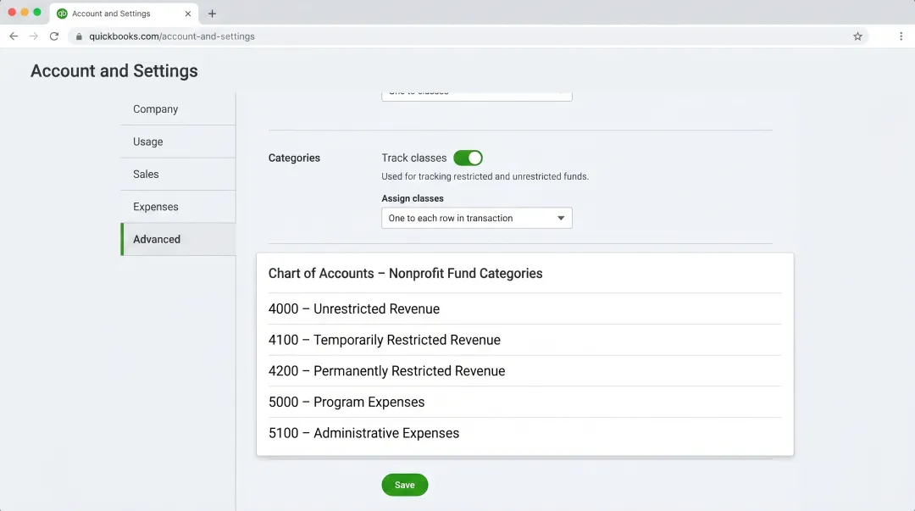The image size is (915, 511).
Task: Expand the partially visible dropdown above Categories
Action: coord(476,92)
